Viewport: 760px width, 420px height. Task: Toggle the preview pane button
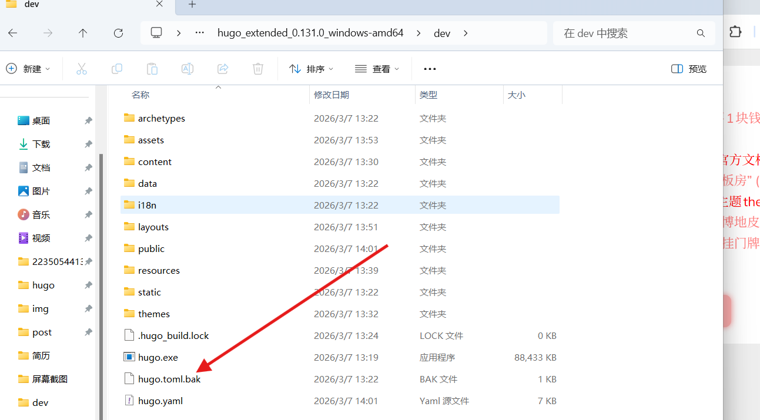(689, 69)
